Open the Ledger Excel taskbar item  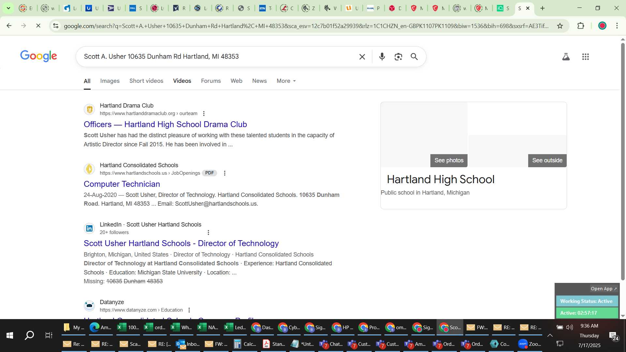coord(235,327)
